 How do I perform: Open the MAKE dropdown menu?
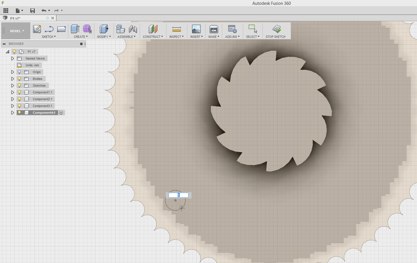(x=214, y=37)
